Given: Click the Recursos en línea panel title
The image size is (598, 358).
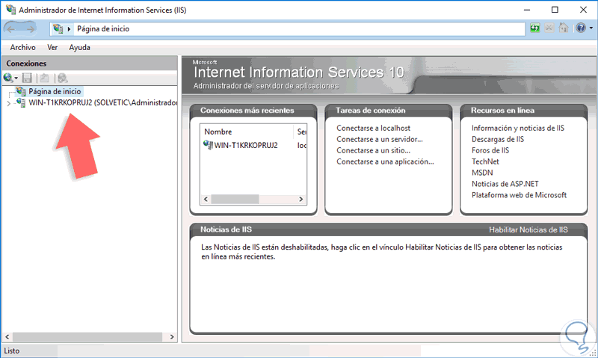Looking at the screenshot, I should pos(502,110).
